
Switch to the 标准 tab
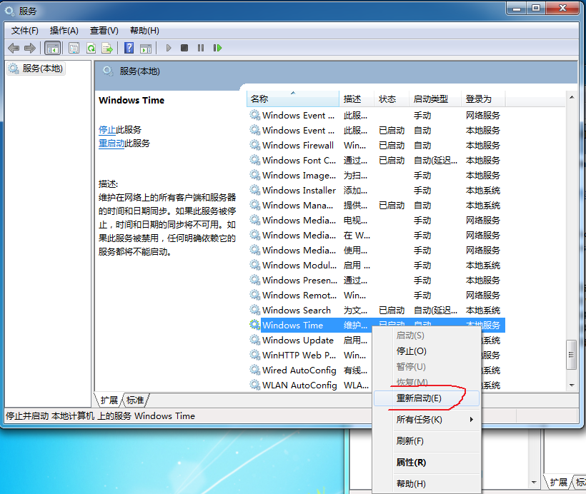(x=135, y=400)
